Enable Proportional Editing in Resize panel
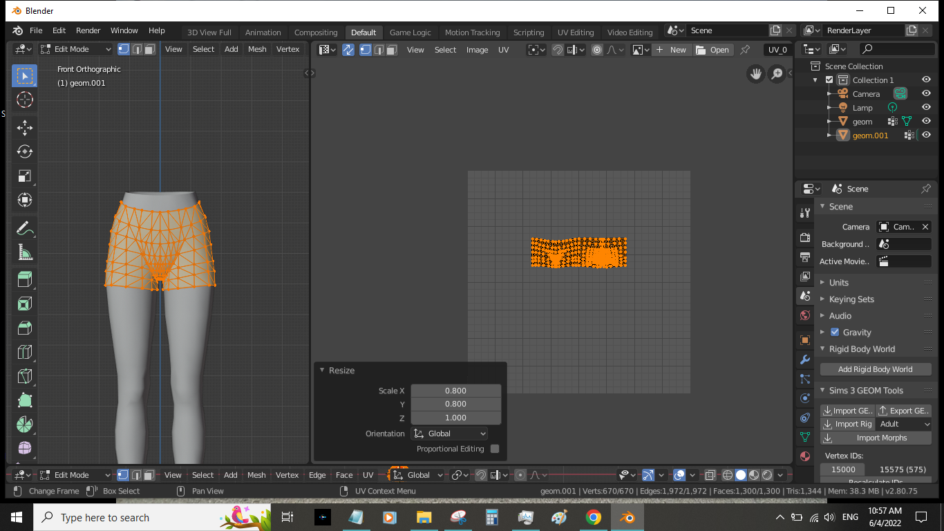Screen dimensions: 944x531 (495, 449)
